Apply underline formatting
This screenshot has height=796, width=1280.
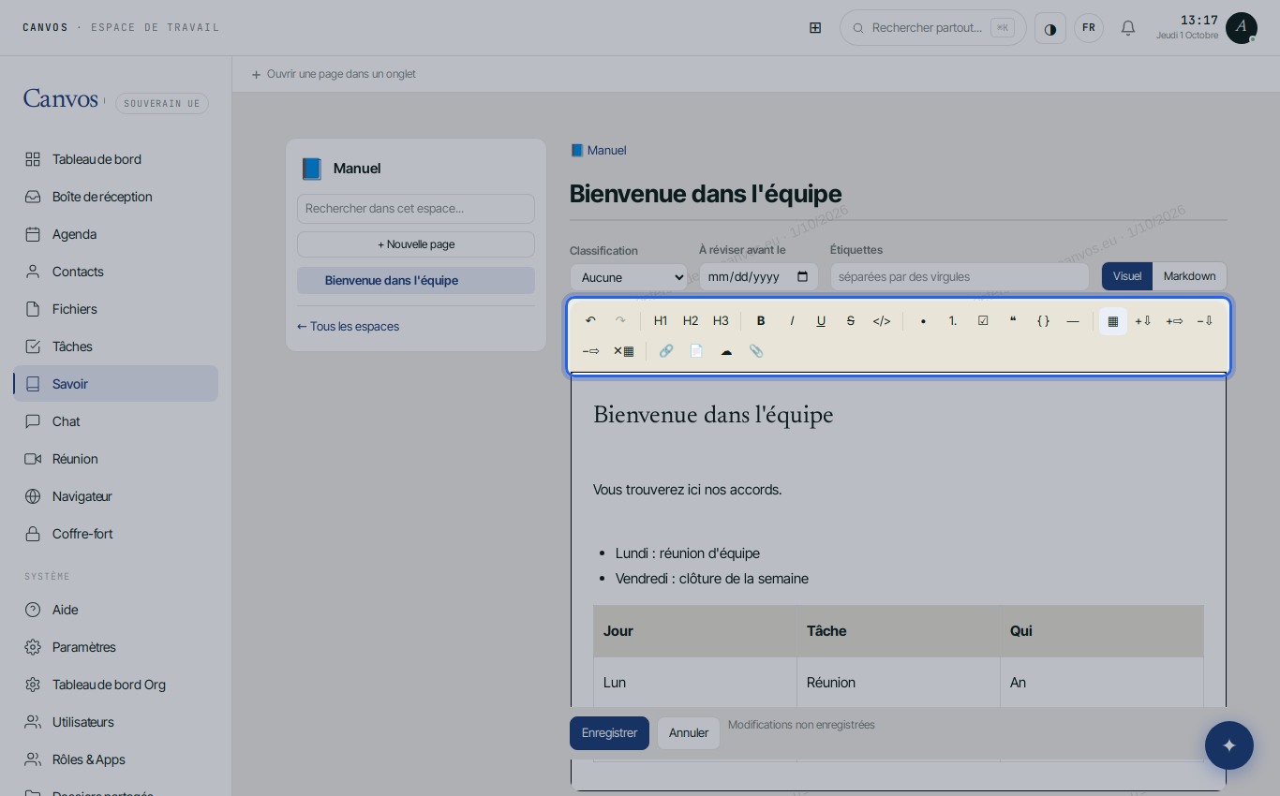pos(821,321)
